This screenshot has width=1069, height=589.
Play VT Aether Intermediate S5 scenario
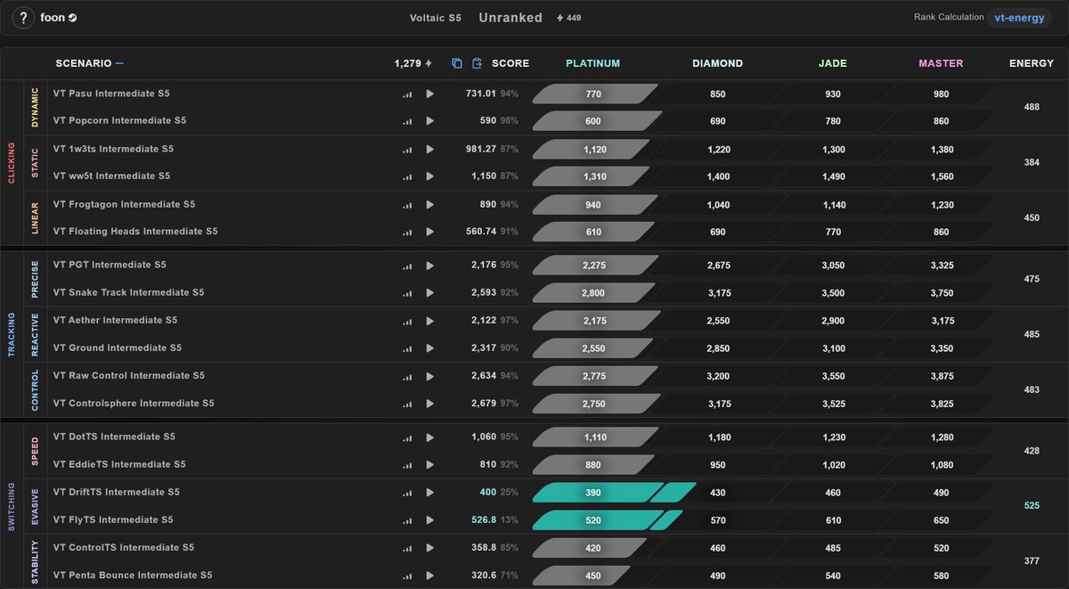(430, 321)
